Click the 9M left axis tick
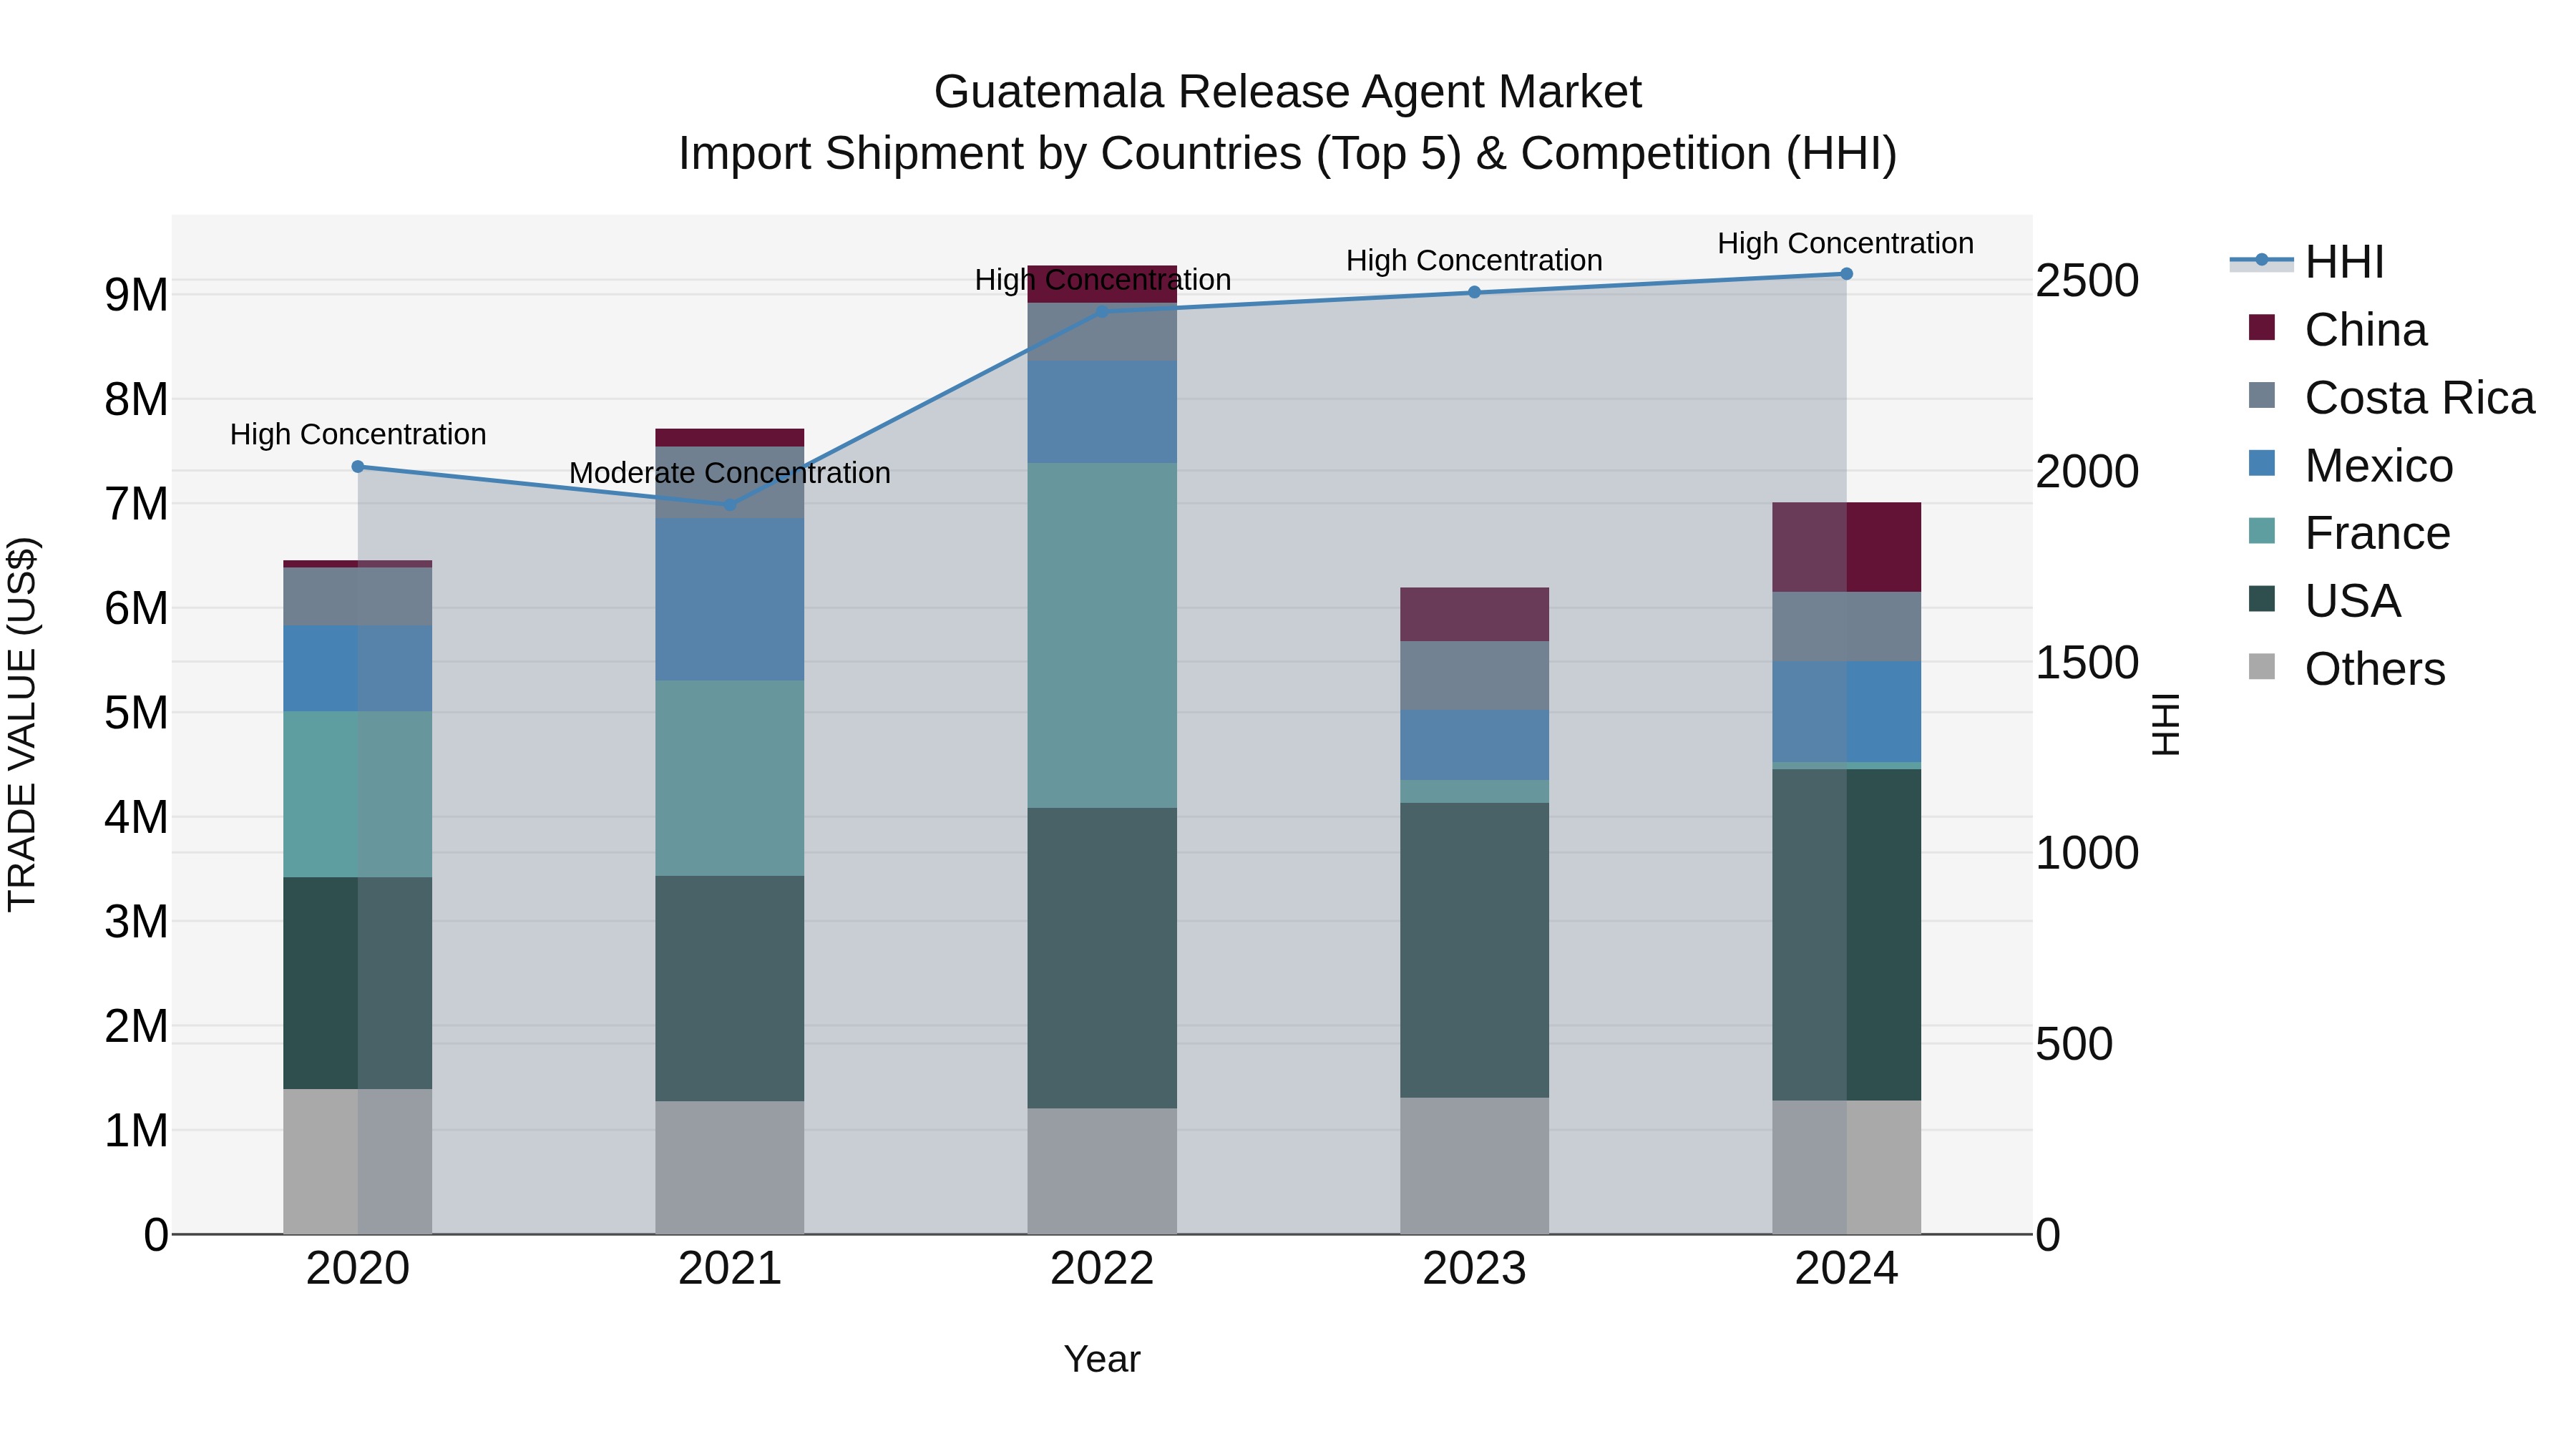 pyautogui.click(x=136, y=295)
